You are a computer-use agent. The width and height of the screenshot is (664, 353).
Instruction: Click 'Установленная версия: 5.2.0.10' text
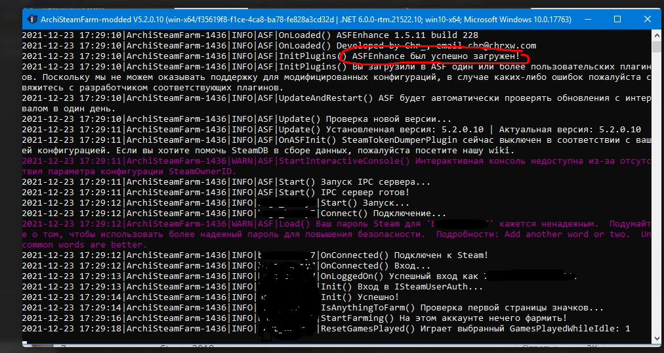(x=404, y=130)
